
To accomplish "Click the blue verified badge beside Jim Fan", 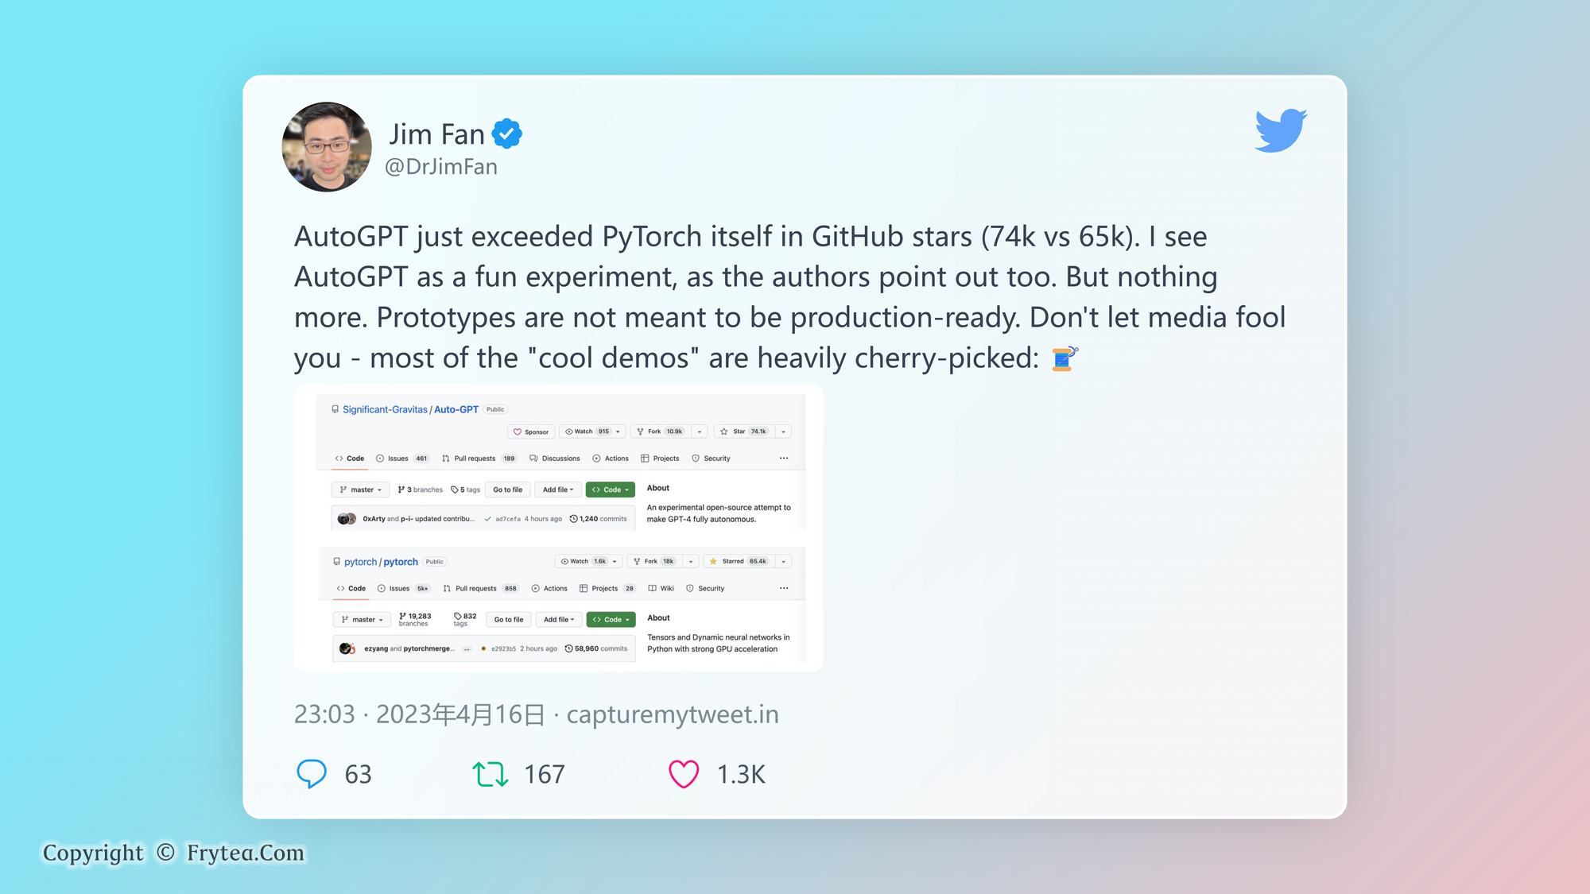I will tap(507, 134).
